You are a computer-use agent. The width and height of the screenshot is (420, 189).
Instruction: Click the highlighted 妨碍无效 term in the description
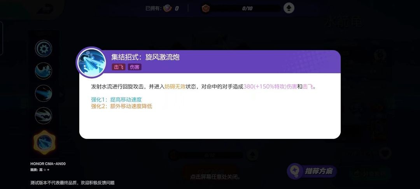coord(175,87)
